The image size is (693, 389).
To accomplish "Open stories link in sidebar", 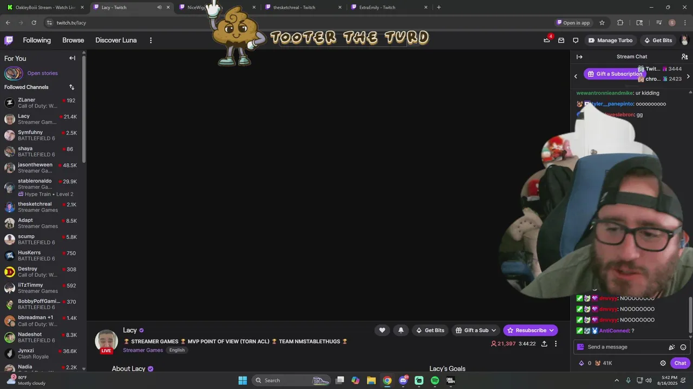I will pos(42,73).
